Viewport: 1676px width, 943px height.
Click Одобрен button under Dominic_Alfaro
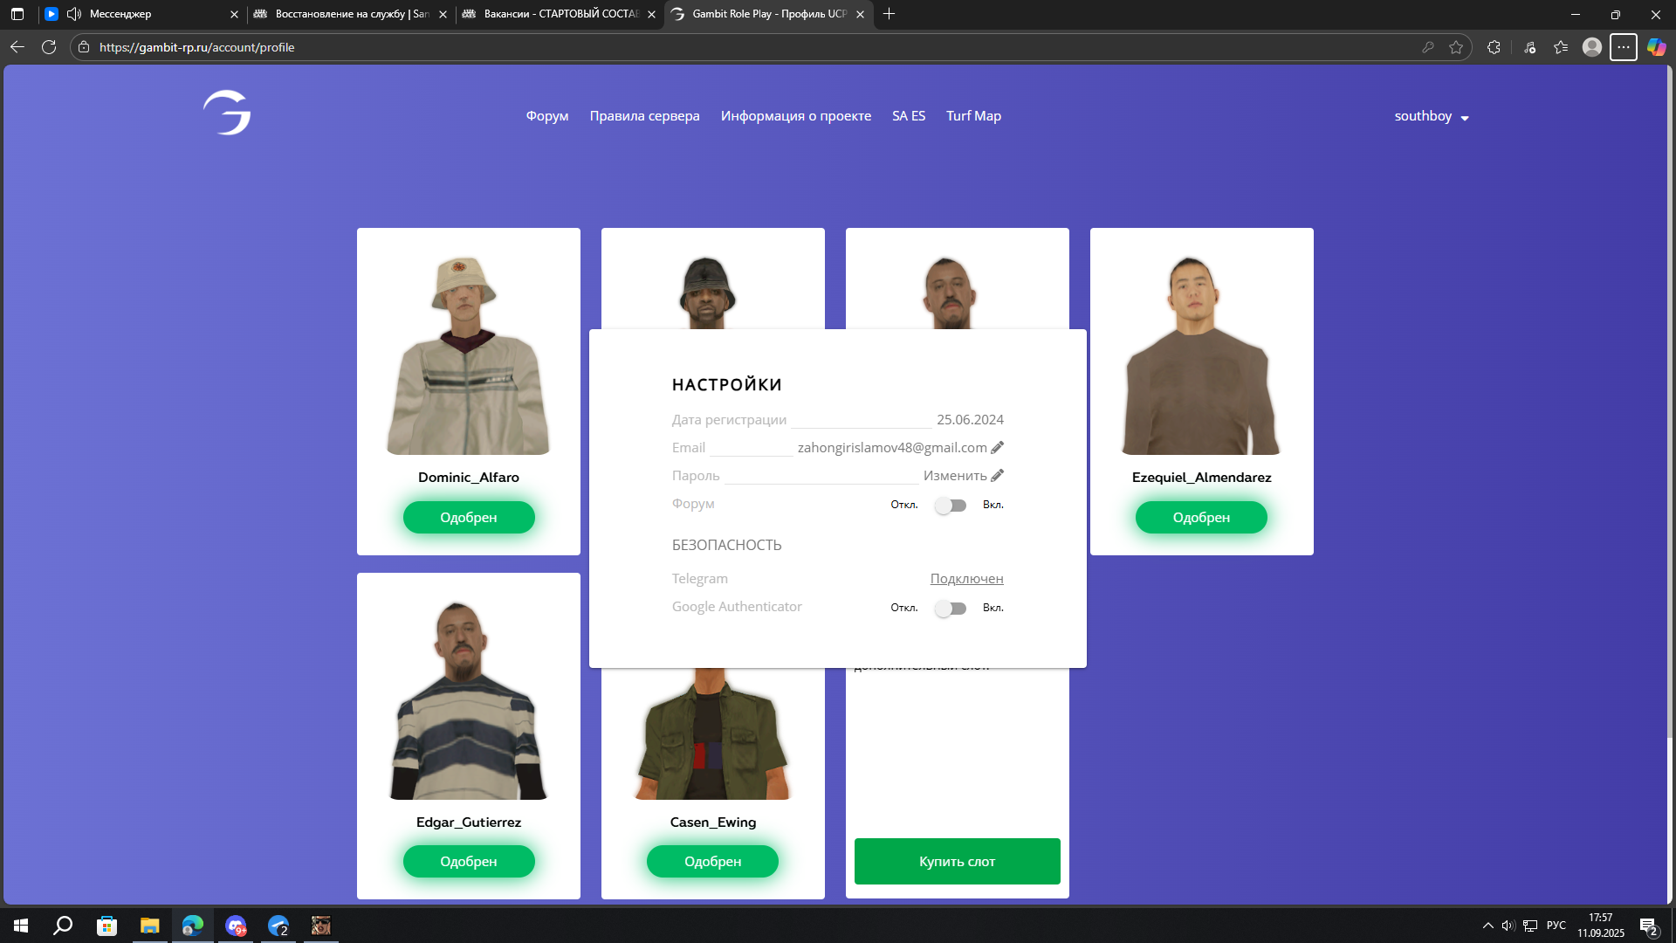pos(469,517)
